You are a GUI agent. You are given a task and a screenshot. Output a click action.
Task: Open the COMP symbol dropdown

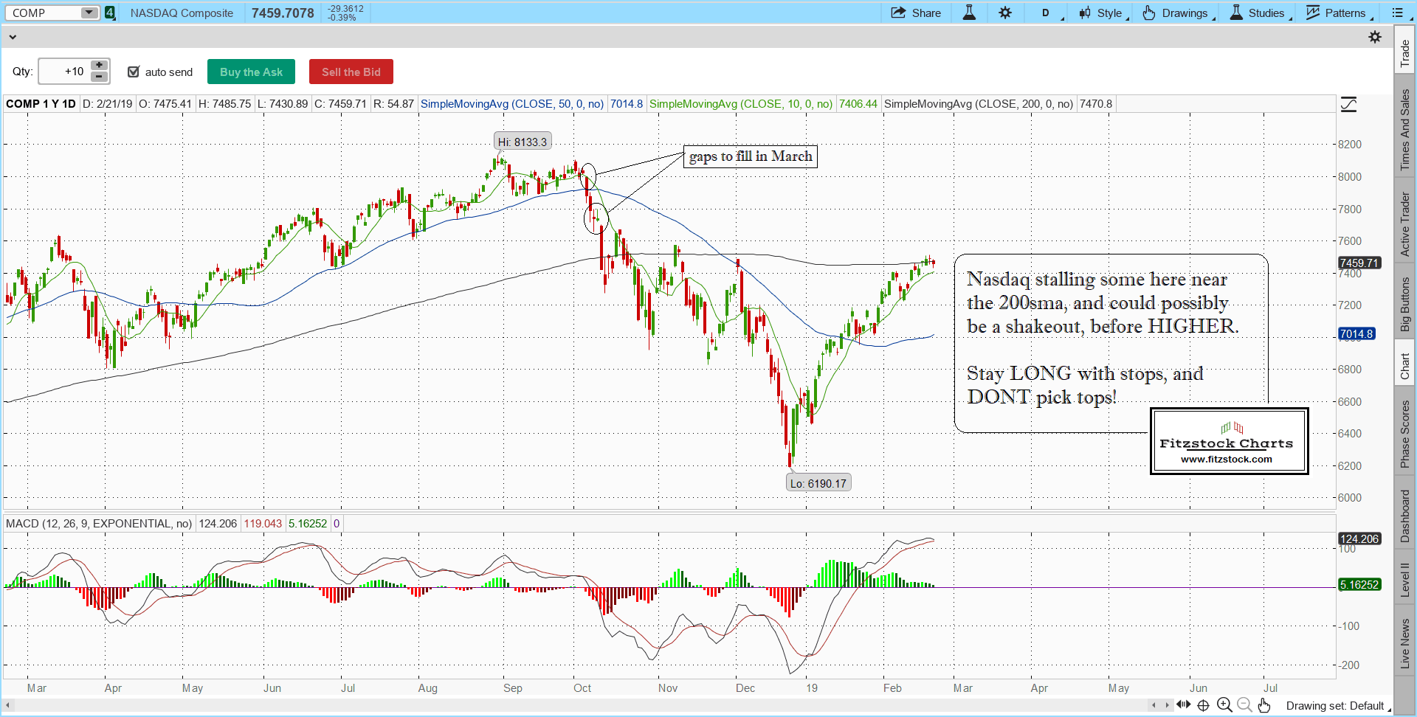click(x=89, y=13)
